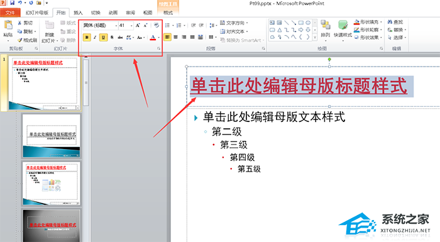Select the rectangle shape in the shapes gallery
This screenshot has width=440, height=242.
301,23
